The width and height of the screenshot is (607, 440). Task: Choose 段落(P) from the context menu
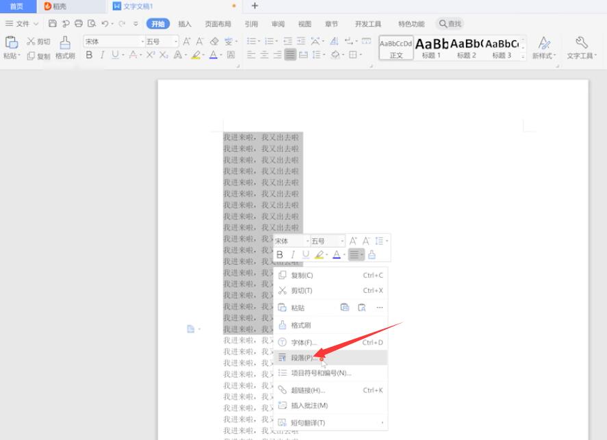[x=331, y=358]
